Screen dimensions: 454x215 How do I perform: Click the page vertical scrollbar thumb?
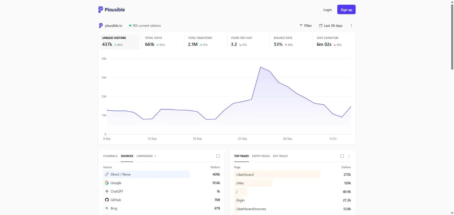(x=452, y=37)
